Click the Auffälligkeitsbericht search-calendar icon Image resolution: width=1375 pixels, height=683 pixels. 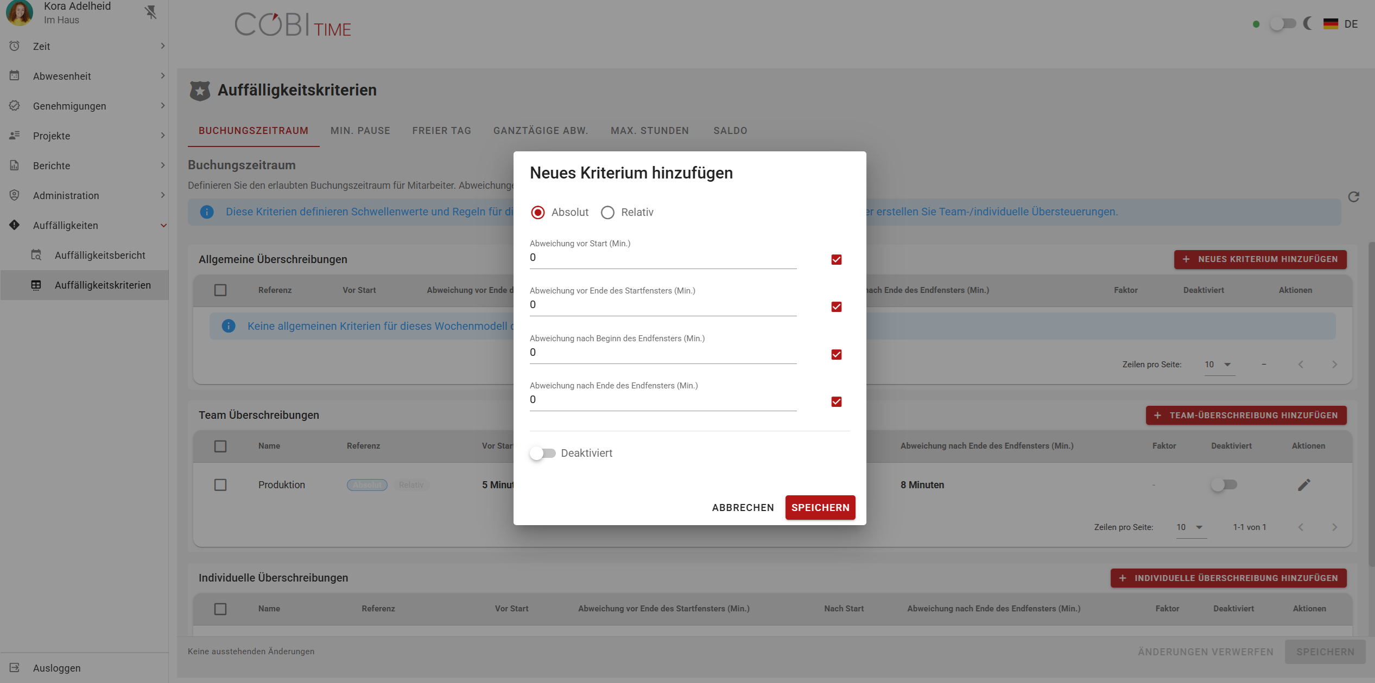36,255
